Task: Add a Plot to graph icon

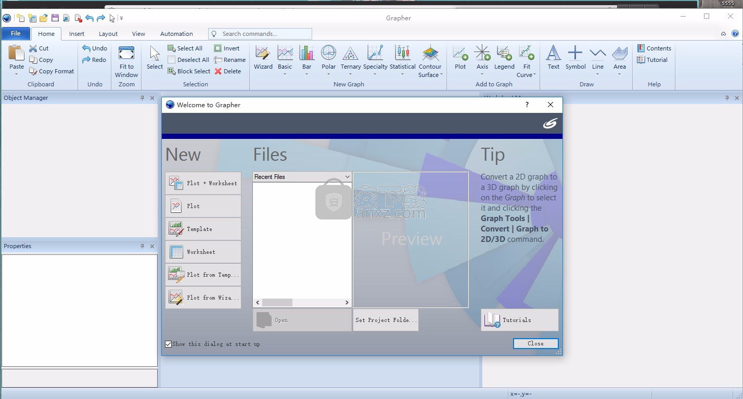Action: pos(460,53)
